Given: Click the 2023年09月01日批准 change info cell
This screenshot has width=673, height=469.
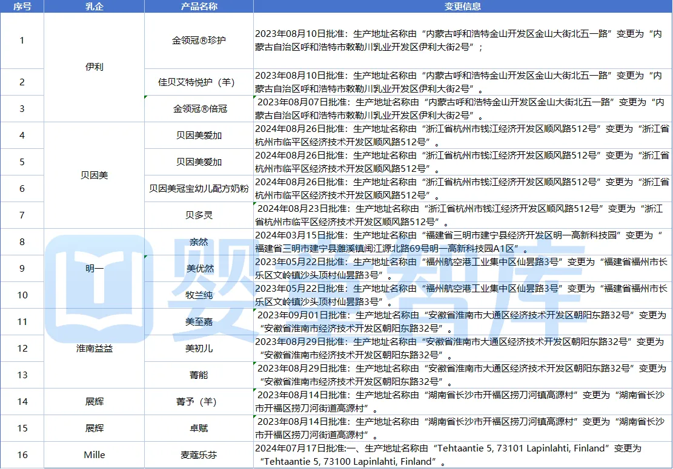Looking at the screenshot, I should coord(463,321).
